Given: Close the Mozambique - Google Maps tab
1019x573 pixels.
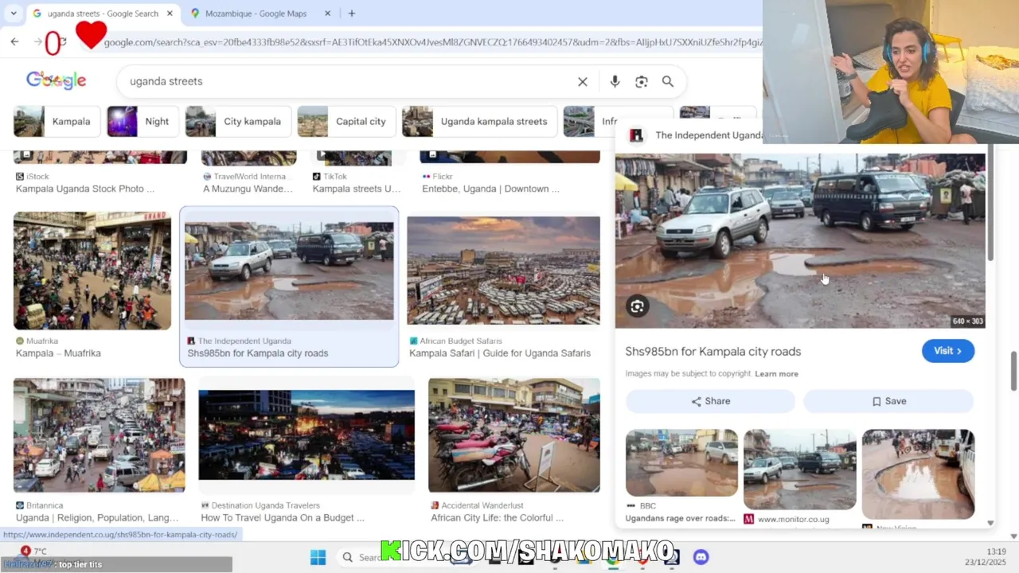Looking at the screenshot, I should coord(327,14).
